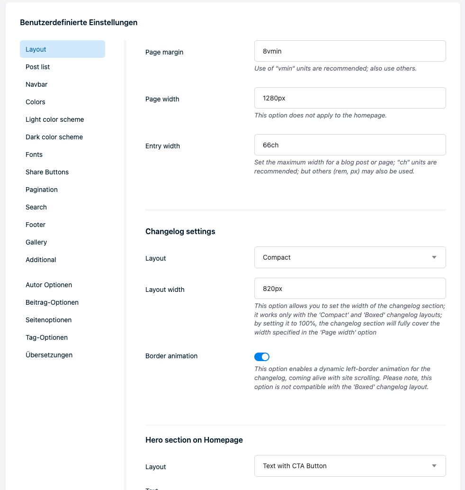The height and width of the screenshot is (490, 465).
Task: Open the Autor Optionen section
Action: click(49, 285)
